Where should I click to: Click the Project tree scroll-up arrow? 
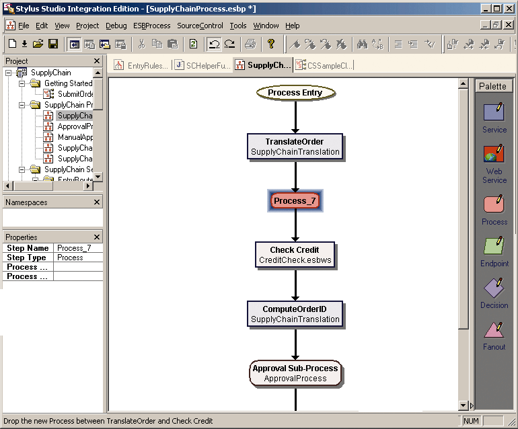(x=98, y=73)
